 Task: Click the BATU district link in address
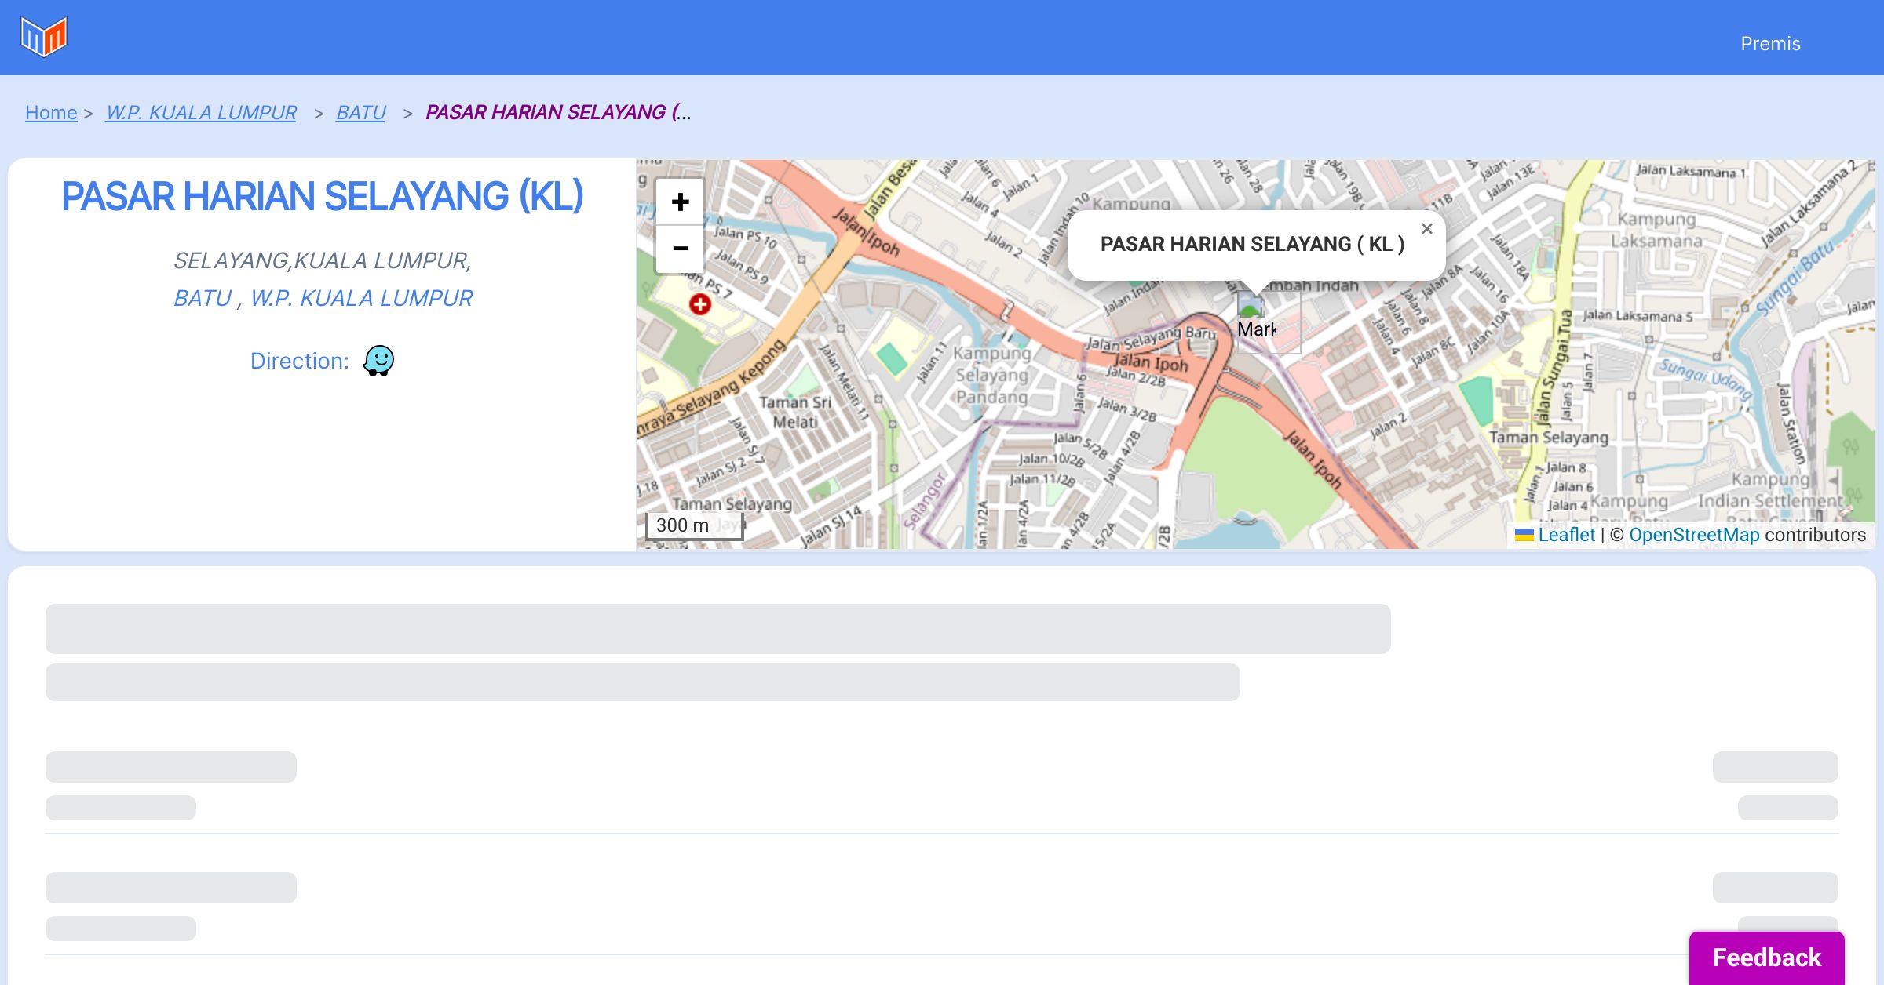coord(203,298)
